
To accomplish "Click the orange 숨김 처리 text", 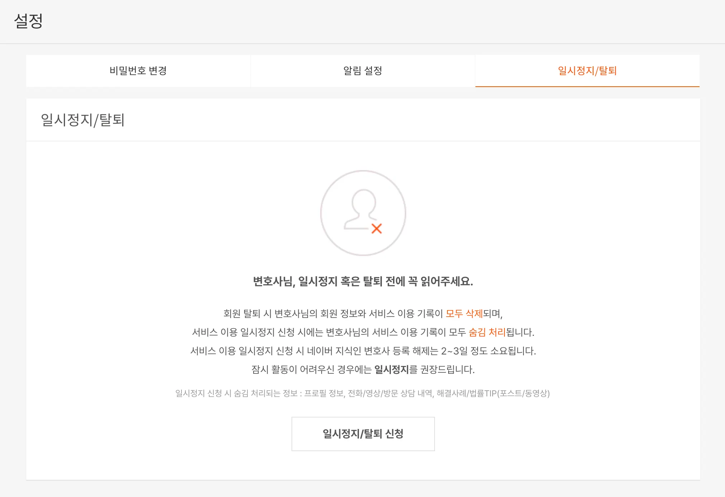I will [x=487, y=332].
